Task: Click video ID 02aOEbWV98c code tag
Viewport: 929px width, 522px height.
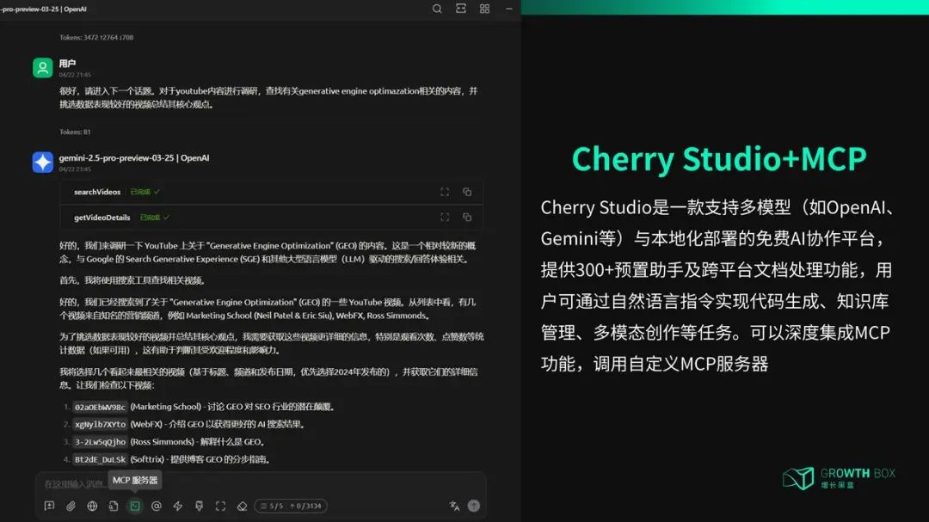Action: (x=100, y=407)
